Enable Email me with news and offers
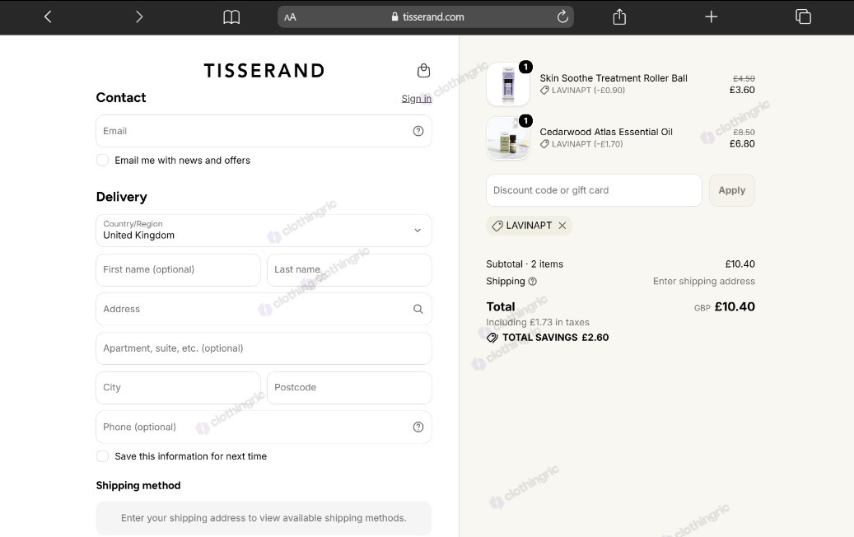The height and width of the screenshot is (537, 854). 102,160
